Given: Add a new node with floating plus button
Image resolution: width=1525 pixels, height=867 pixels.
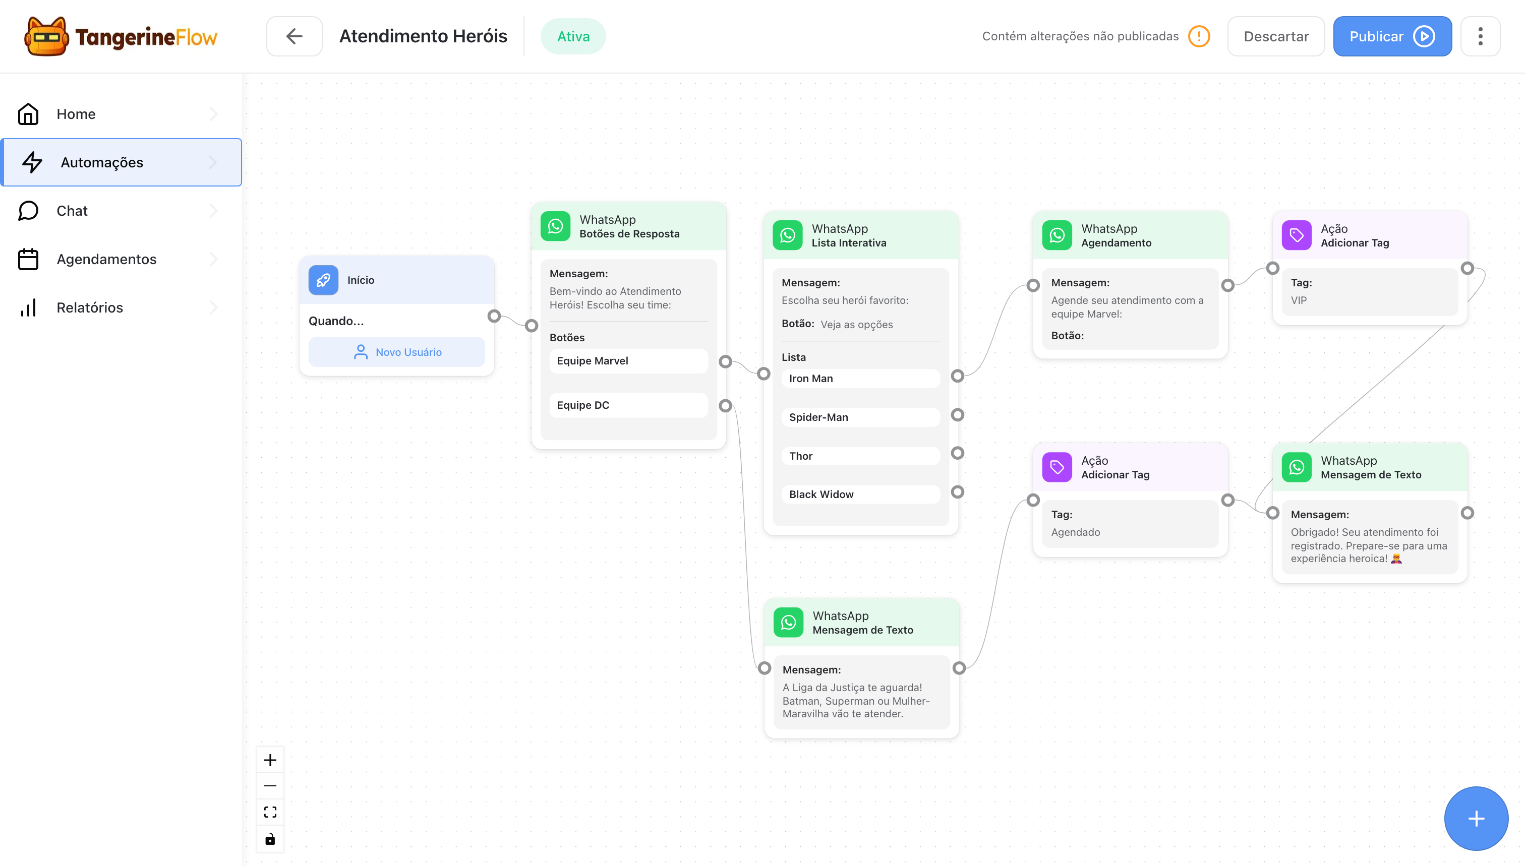Looking at the screenshot, I should point(1476,819).
